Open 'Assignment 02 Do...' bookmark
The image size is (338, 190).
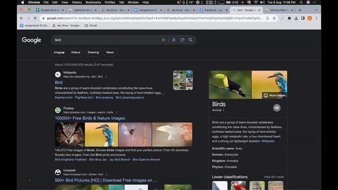(x=34, y=25)
